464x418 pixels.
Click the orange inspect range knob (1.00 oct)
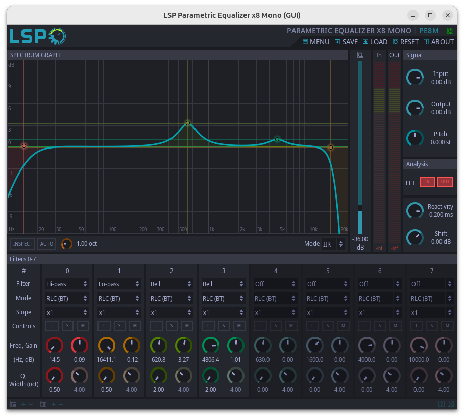(66, 244)
